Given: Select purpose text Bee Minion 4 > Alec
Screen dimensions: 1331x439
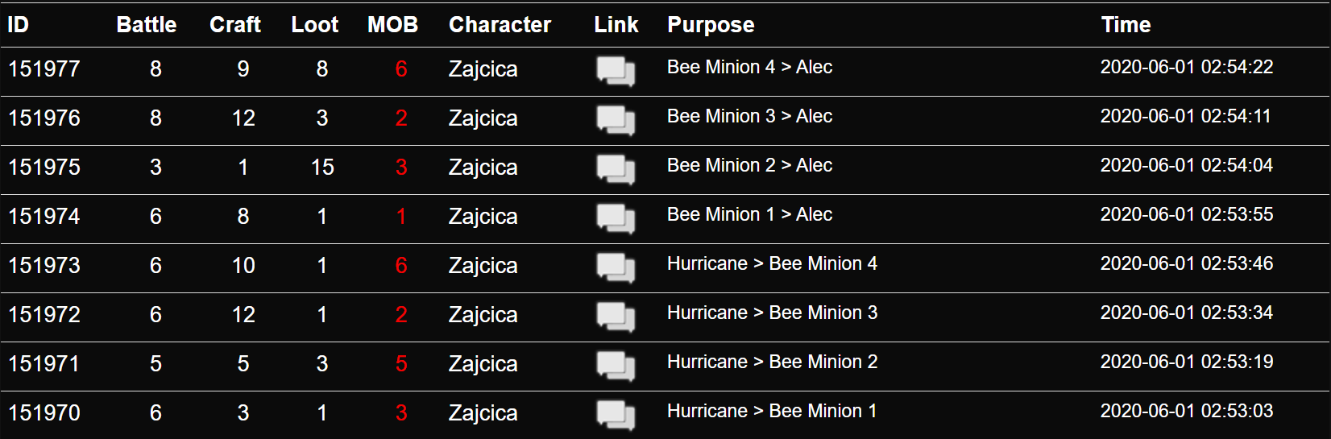Looking at the screenshot, I should pyautogui.click(x=749, y=67).
